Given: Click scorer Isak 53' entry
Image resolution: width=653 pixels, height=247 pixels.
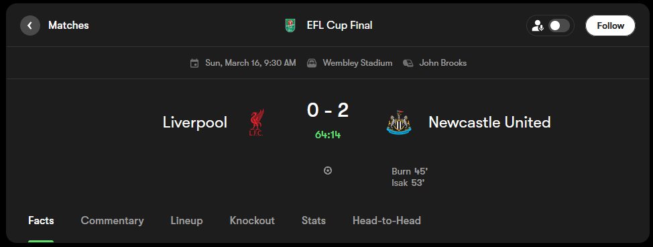Looking at the screenshot, I should 408,183.
